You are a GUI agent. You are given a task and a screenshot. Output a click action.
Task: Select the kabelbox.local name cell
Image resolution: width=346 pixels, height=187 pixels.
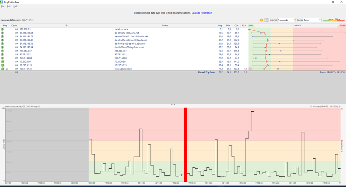tap(121, 29)
